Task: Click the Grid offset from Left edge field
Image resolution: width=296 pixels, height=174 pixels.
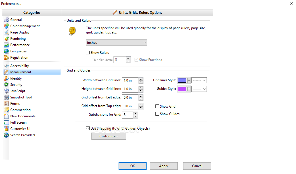Action: [x=130, y=98]
